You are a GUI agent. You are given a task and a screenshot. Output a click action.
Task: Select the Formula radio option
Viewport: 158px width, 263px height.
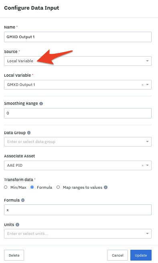pos(32,187)
